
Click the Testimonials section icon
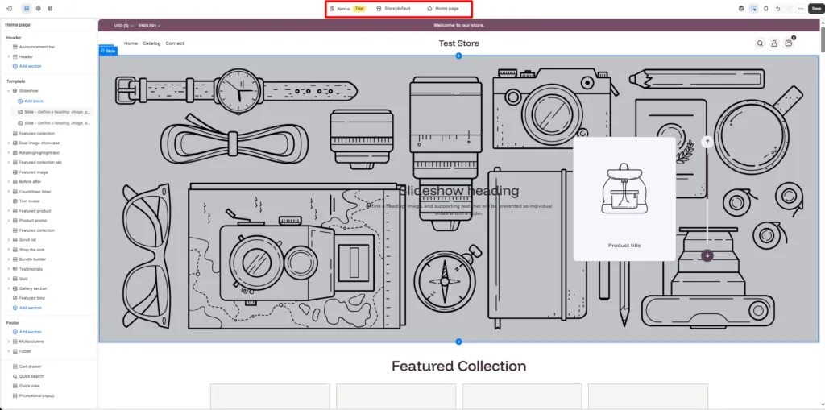click(x=15, y=269)
